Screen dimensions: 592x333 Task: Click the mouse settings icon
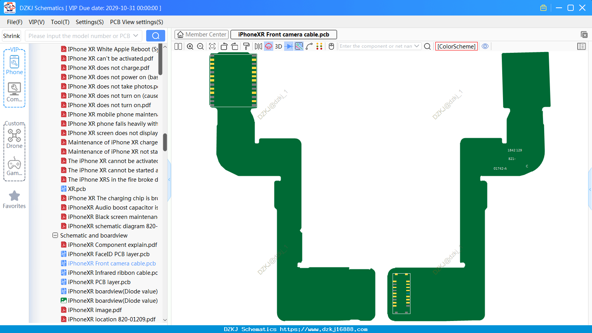tap(331, 46)
